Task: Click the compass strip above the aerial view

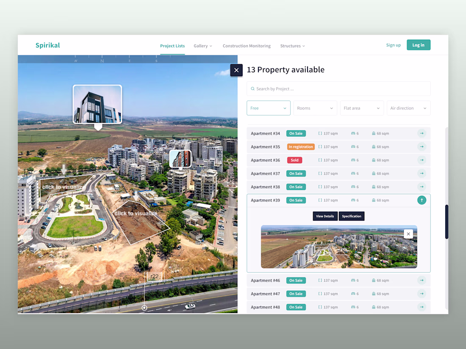Action: (x=128, y=59)
